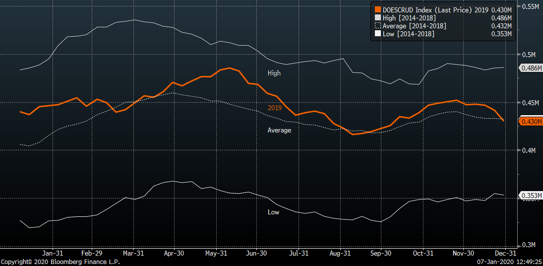Image resolution: width=543 pixels, height=266 pixels.
Task: Click the 'Low' series label on the chart
Action: [273, 212]
